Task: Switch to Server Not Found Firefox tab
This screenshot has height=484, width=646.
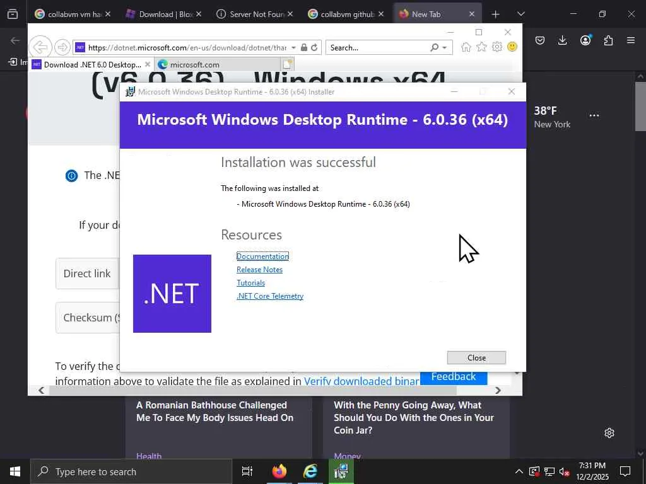Action: (x=255, y=14)
